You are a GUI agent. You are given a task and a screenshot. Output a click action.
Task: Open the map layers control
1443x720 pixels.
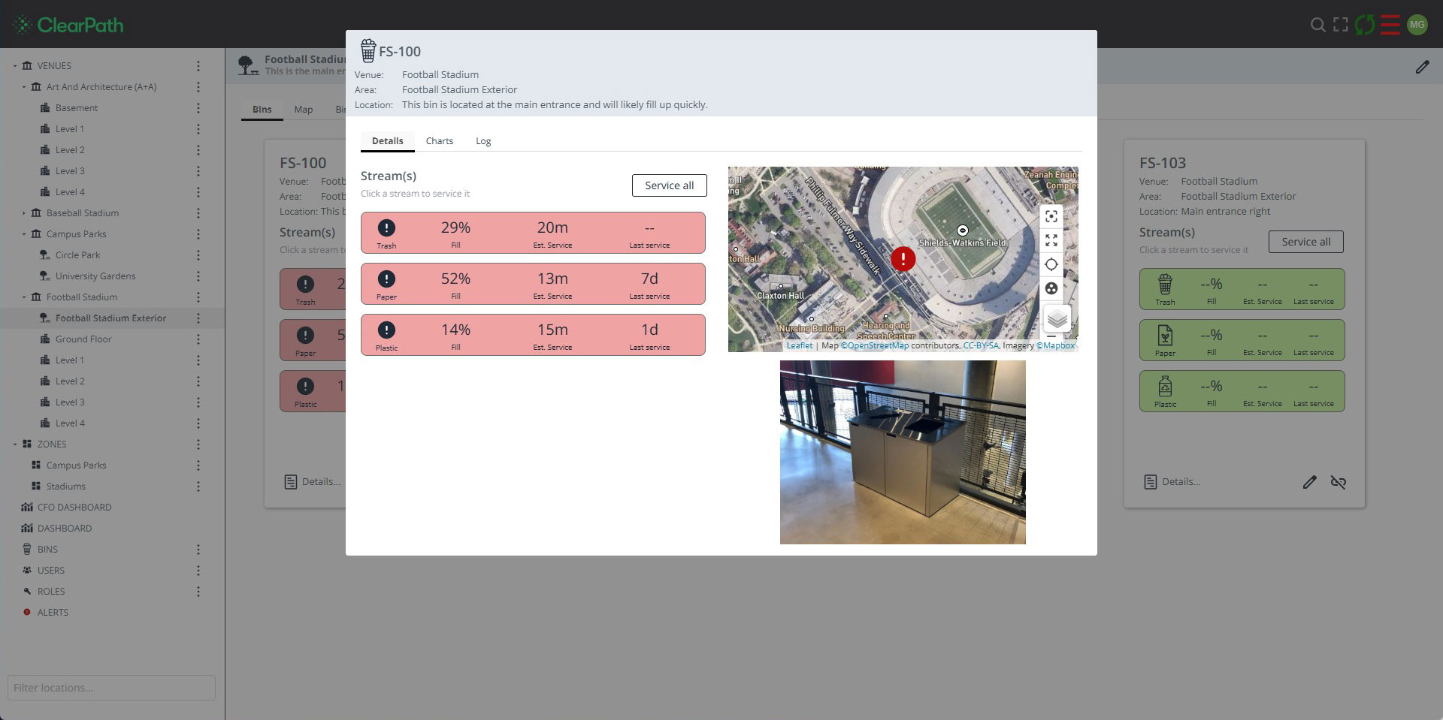[x=1057, y=319]
